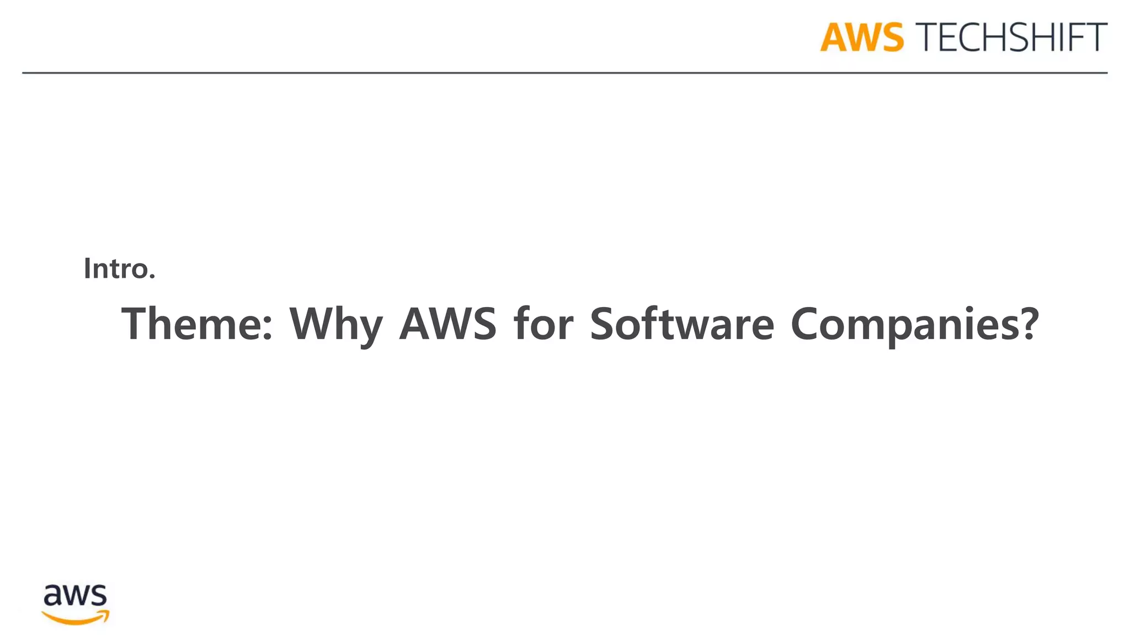
Task: Click the question mark ending the title
Action: click(x=1030, y=324)
